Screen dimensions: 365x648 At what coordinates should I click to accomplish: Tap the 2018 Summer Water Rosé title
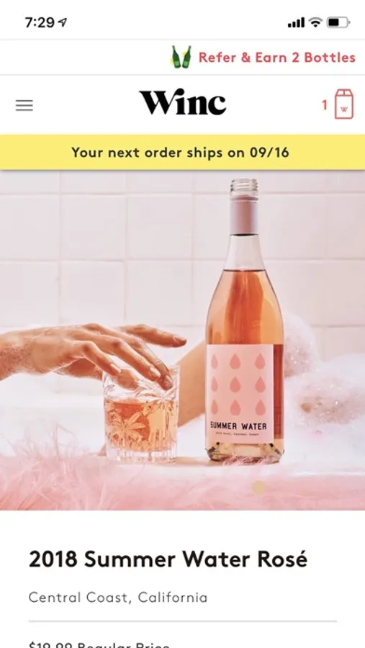coord(168,559)
